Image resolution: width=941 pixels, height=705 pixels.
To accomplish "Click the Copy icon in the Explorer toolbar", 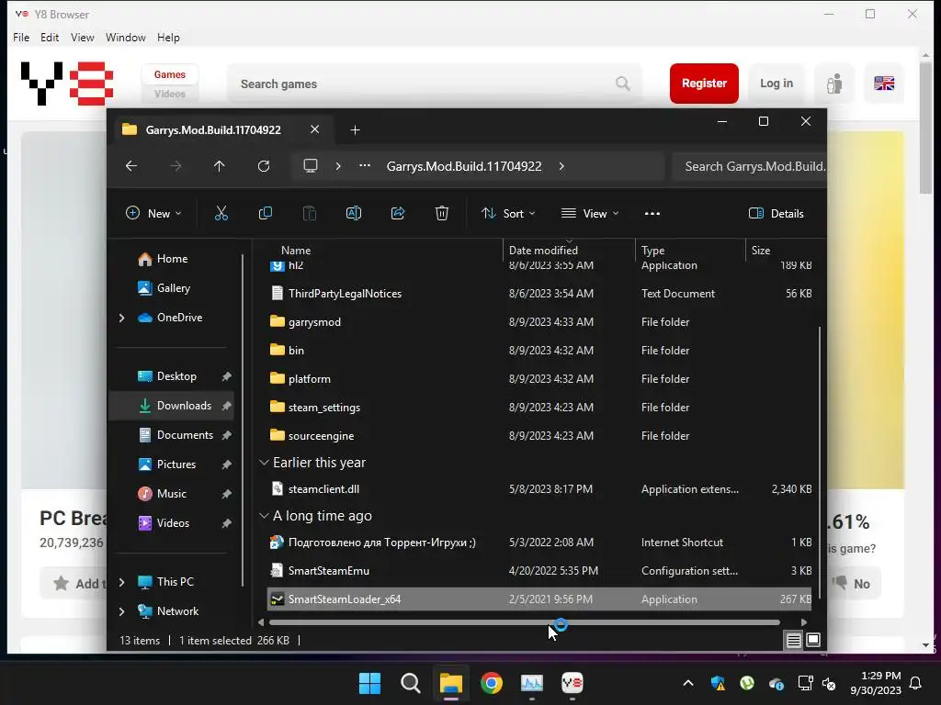I will coord(266,213).
